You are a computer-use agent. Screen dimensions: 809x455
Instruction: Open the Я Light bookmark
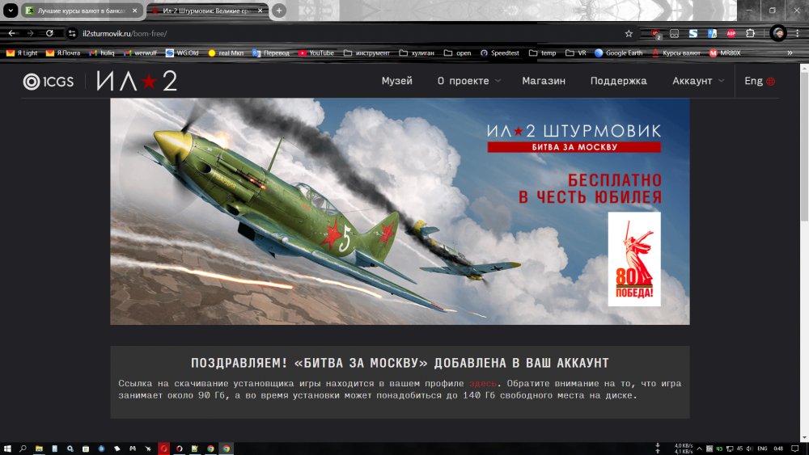[x=22, y=53]
